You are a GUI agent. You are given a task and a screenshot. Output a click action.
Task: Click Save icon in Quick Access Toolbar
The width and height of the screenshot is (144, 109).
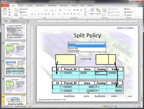click(6, 2)
